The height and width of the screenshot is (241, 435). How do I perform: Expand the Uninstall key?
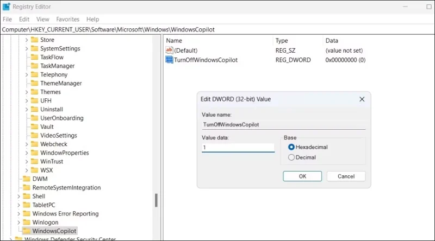pos(27,110)
